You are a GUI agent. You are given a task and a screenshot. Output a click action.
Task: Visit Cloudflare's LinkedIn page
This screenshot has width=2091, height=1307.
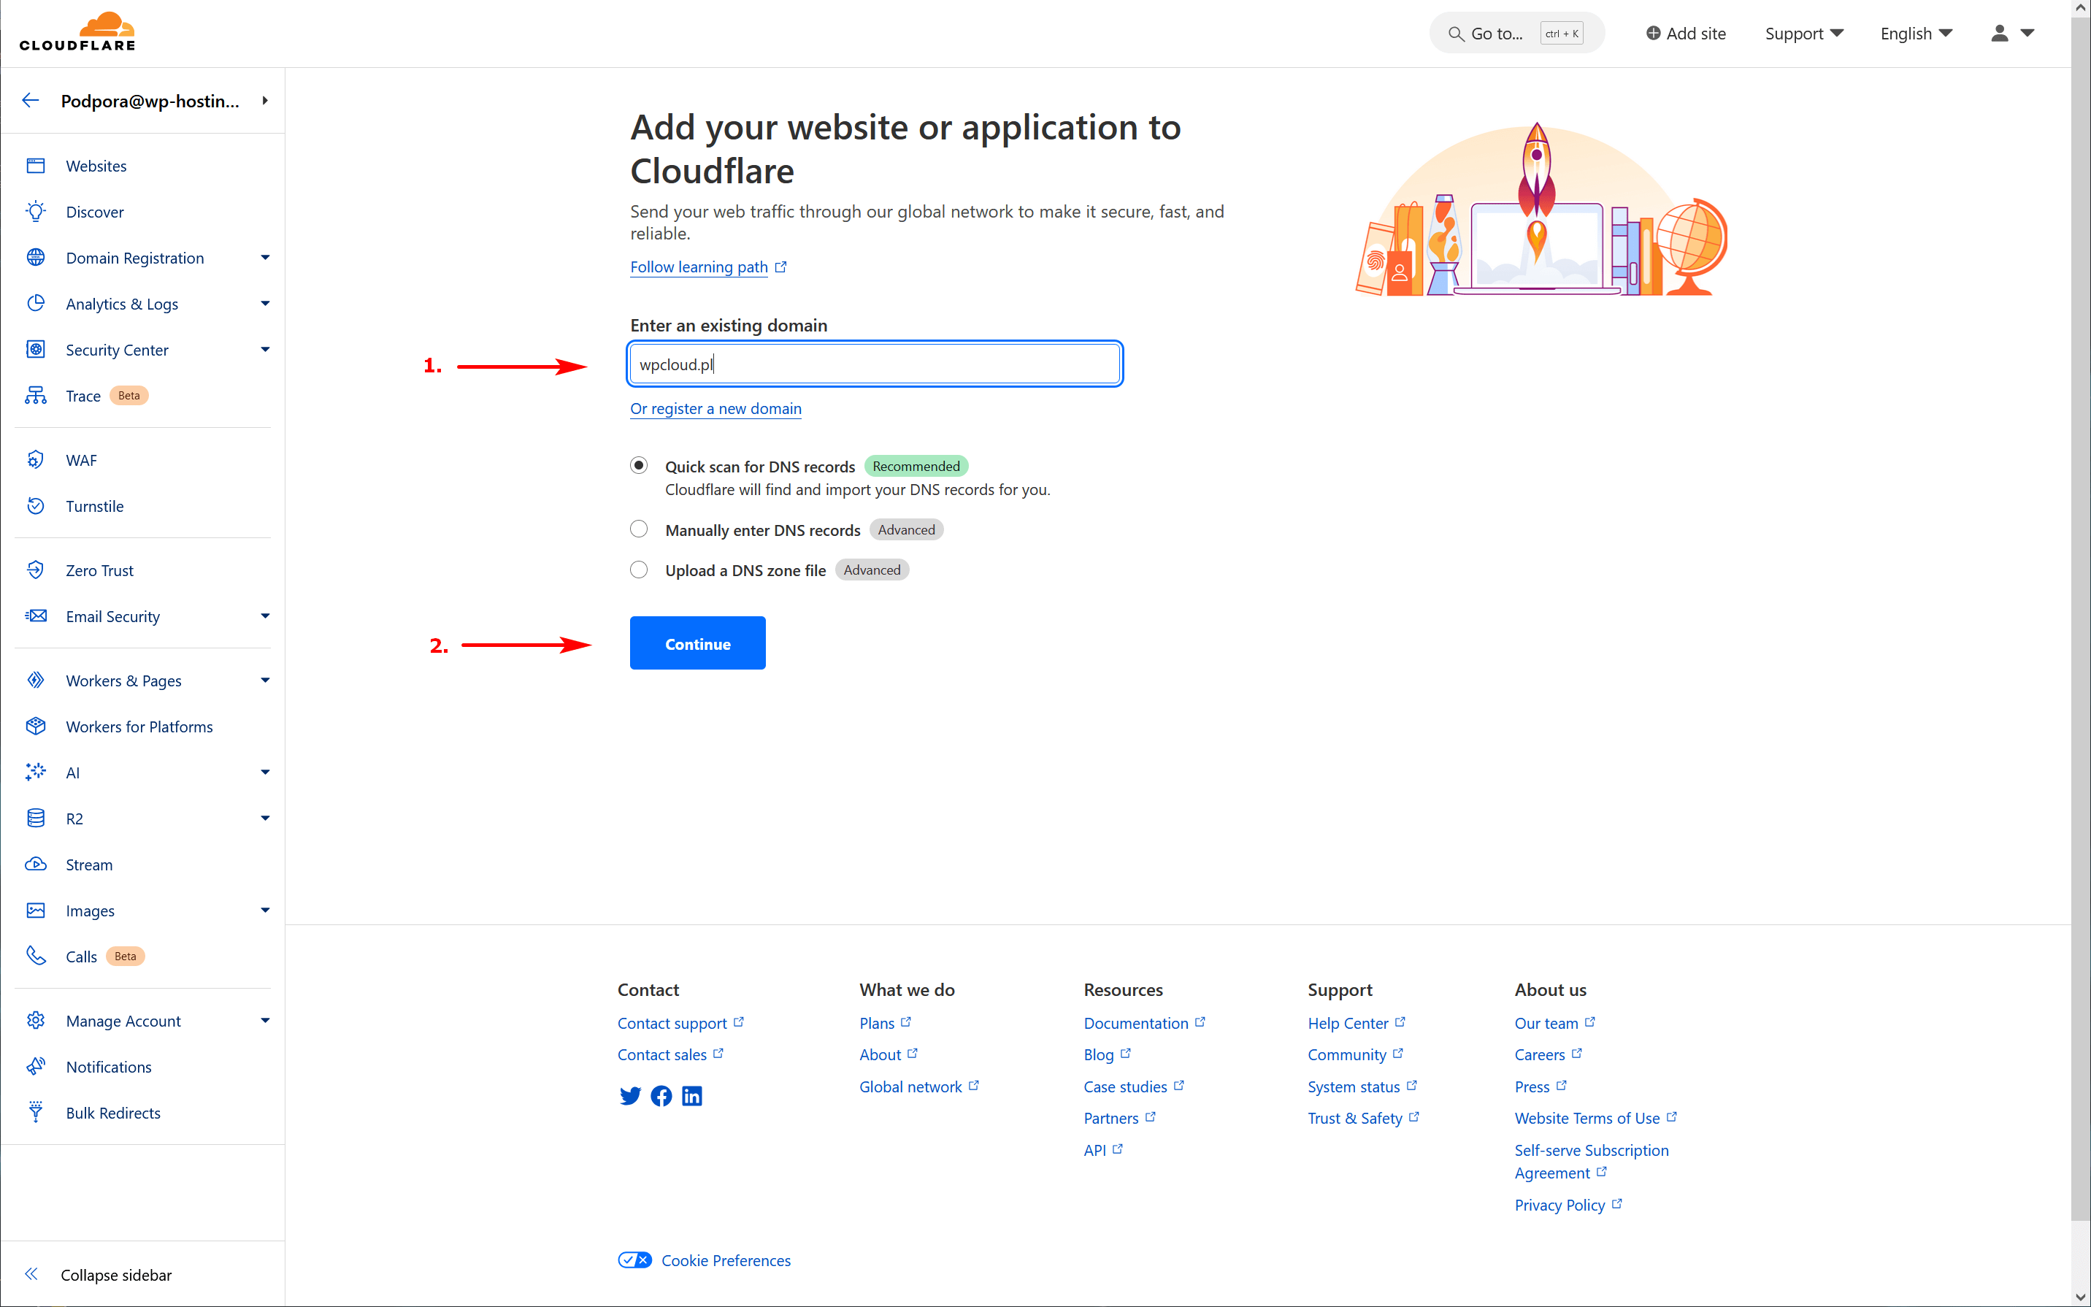692,1096
